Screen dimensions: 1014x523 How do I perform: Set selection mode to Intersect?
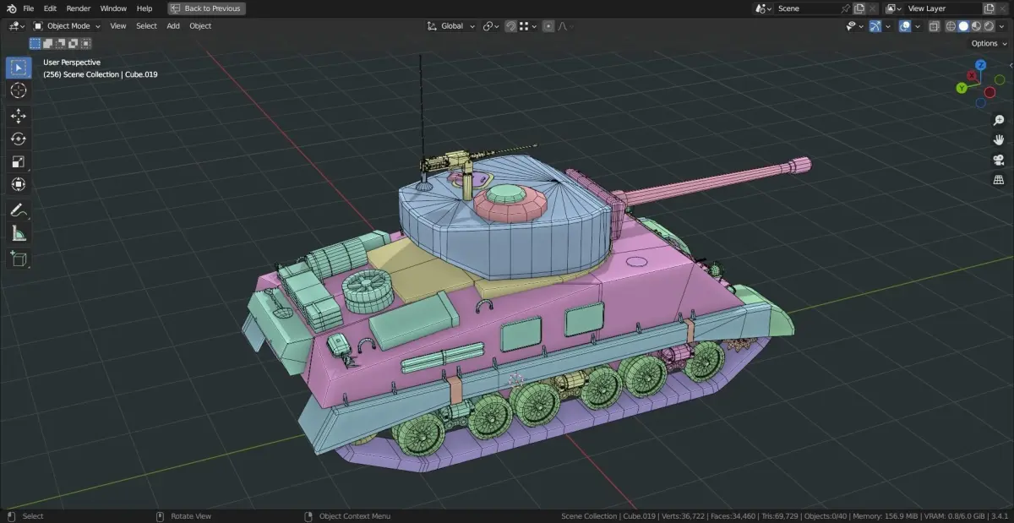[x=86, y=43]
